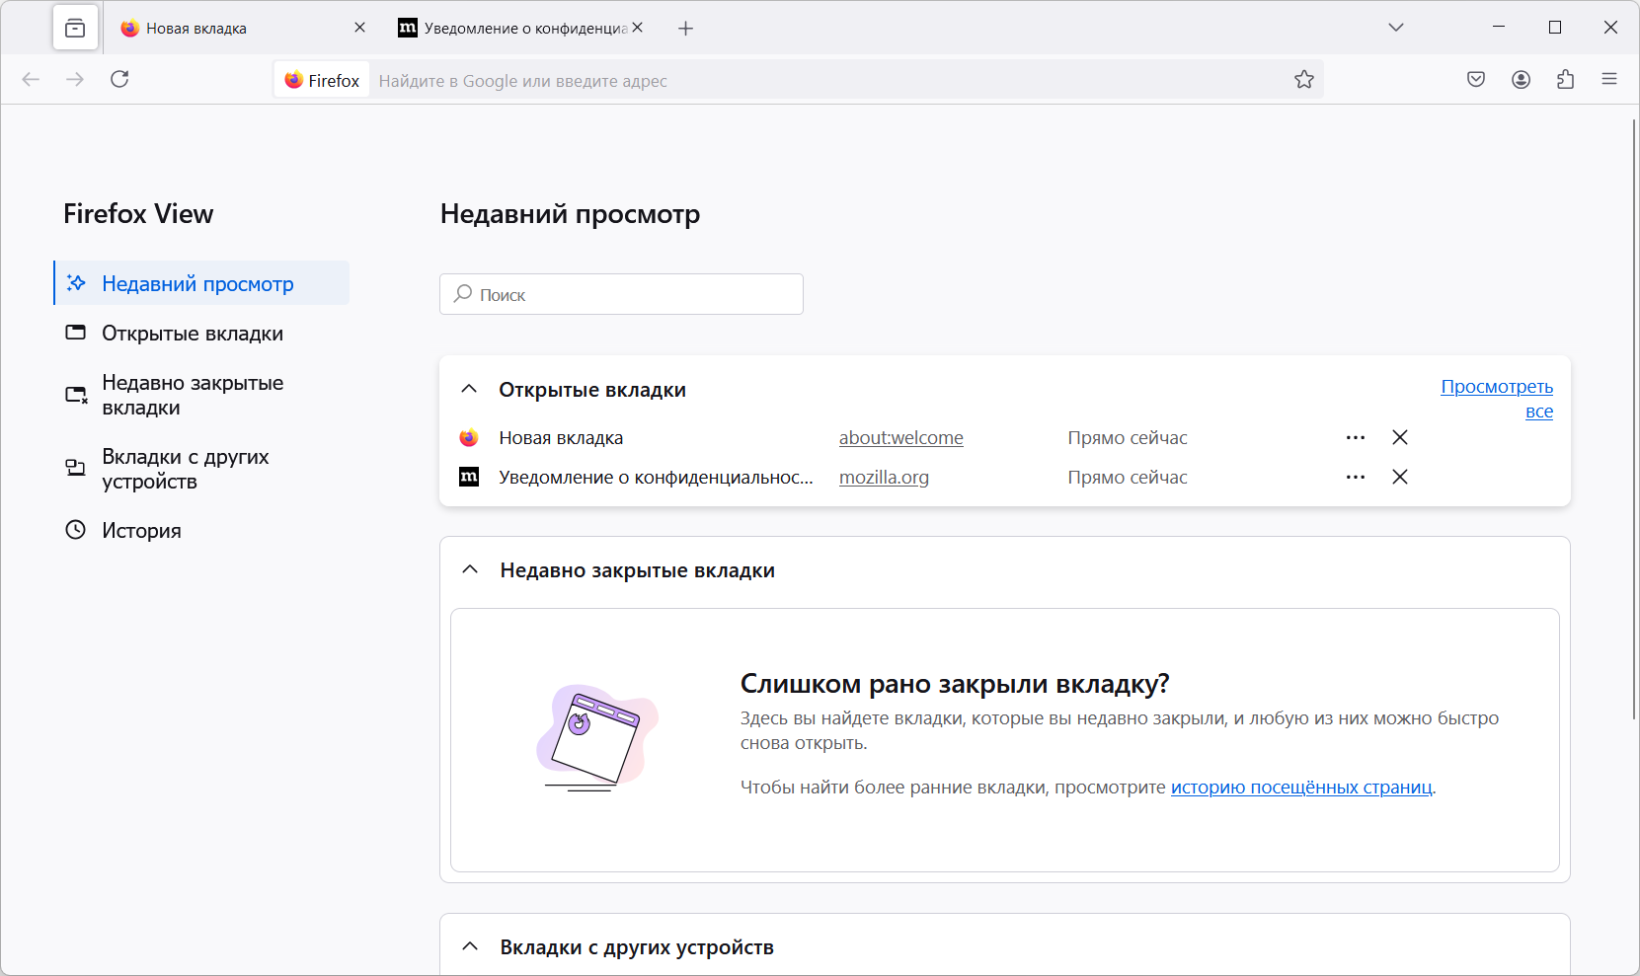Click the Firefox identity box in the address bar
The width and height of the screenshot is (1640, 976).
322,80
